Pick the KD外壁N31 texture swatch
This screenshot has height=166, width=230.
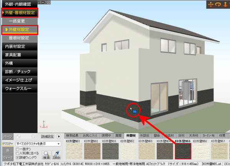pyautogui.click(x=74, y=151)
